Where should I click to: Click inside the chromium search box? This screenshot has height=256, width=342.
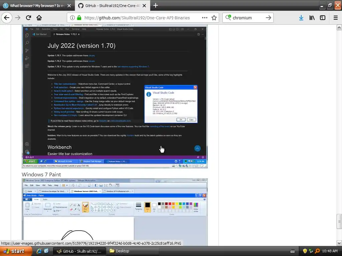click(248, 18)
